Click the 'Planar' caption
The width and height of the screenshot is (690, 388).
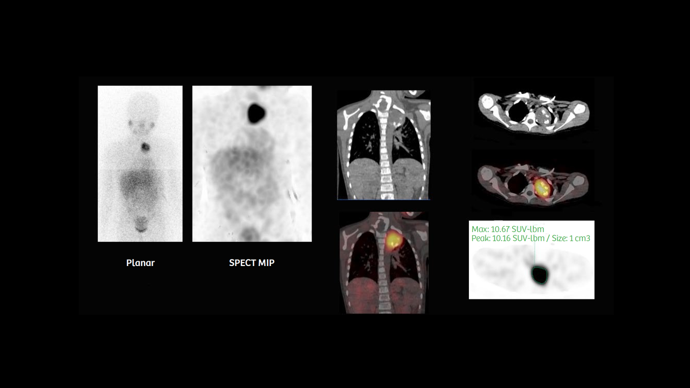click(x=141, y=263)
